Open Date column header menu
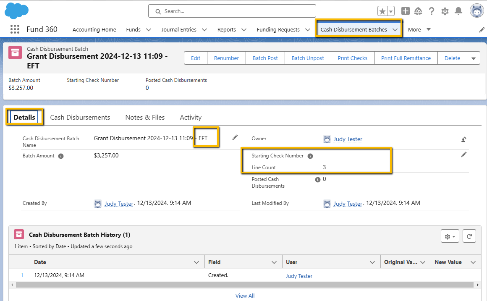This screenshot has width=487, height=301. [196, 262]
